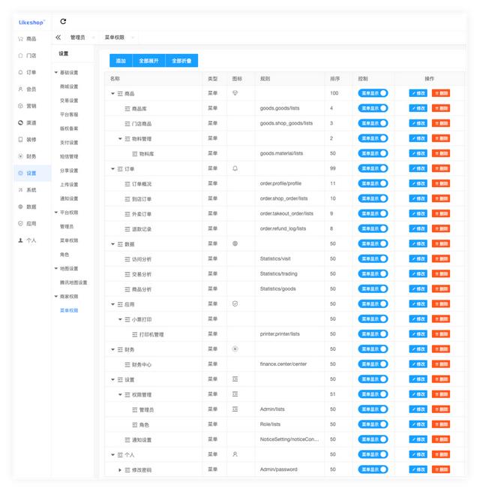Screen dimensions: 480x492
Task: Open 会员 section in the sidebar
Action: coord(28,89)
